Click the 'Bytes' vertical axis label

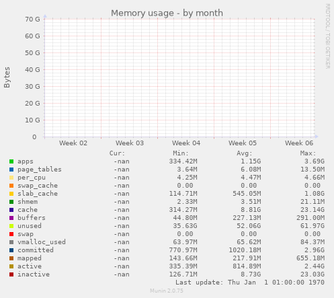7,77
